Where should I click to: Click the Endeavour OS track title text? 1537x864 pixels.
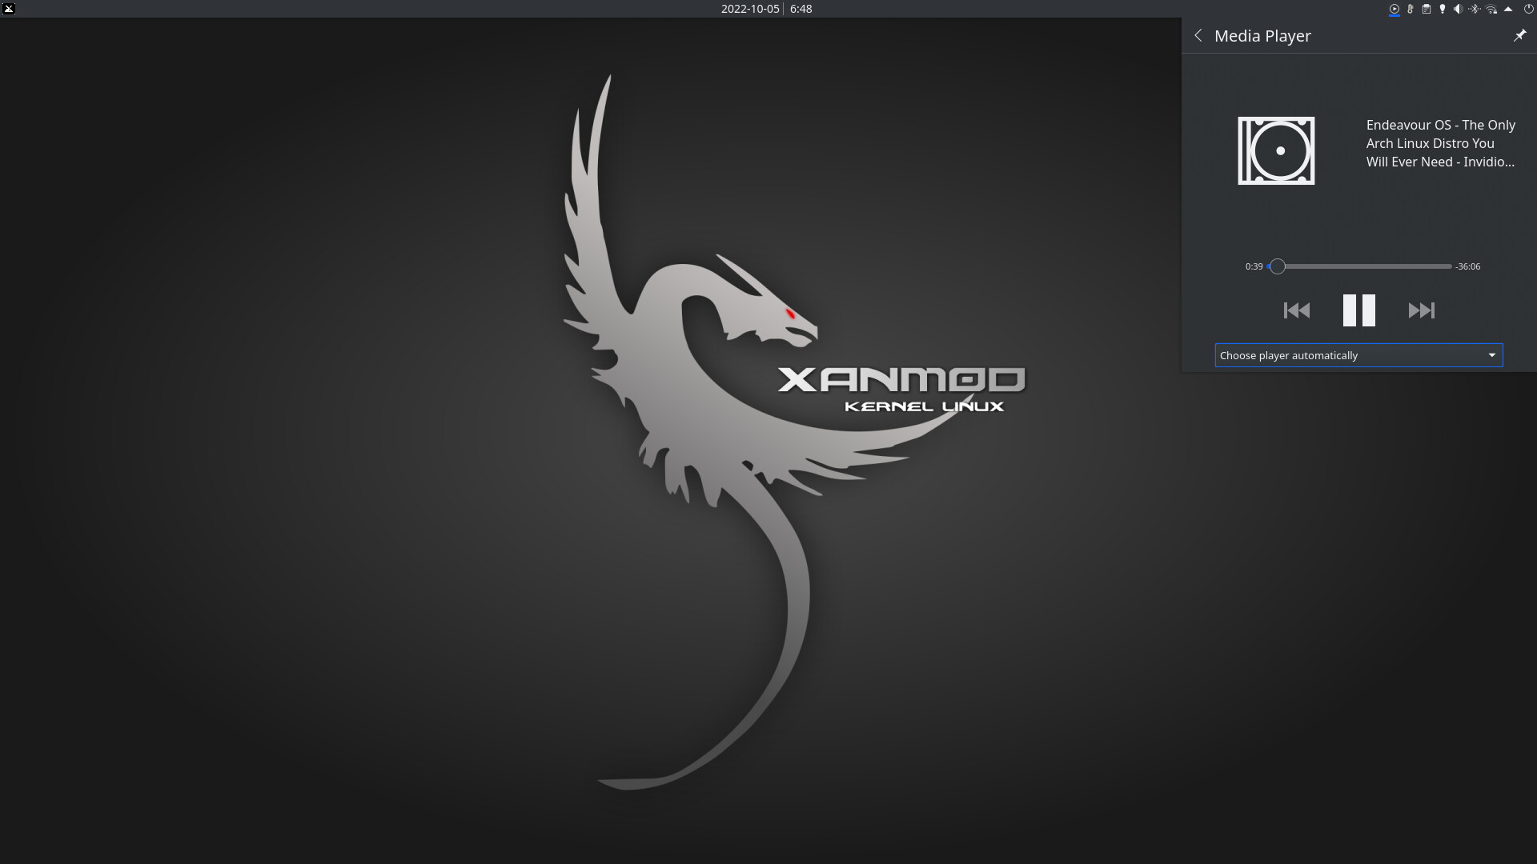1441,143
